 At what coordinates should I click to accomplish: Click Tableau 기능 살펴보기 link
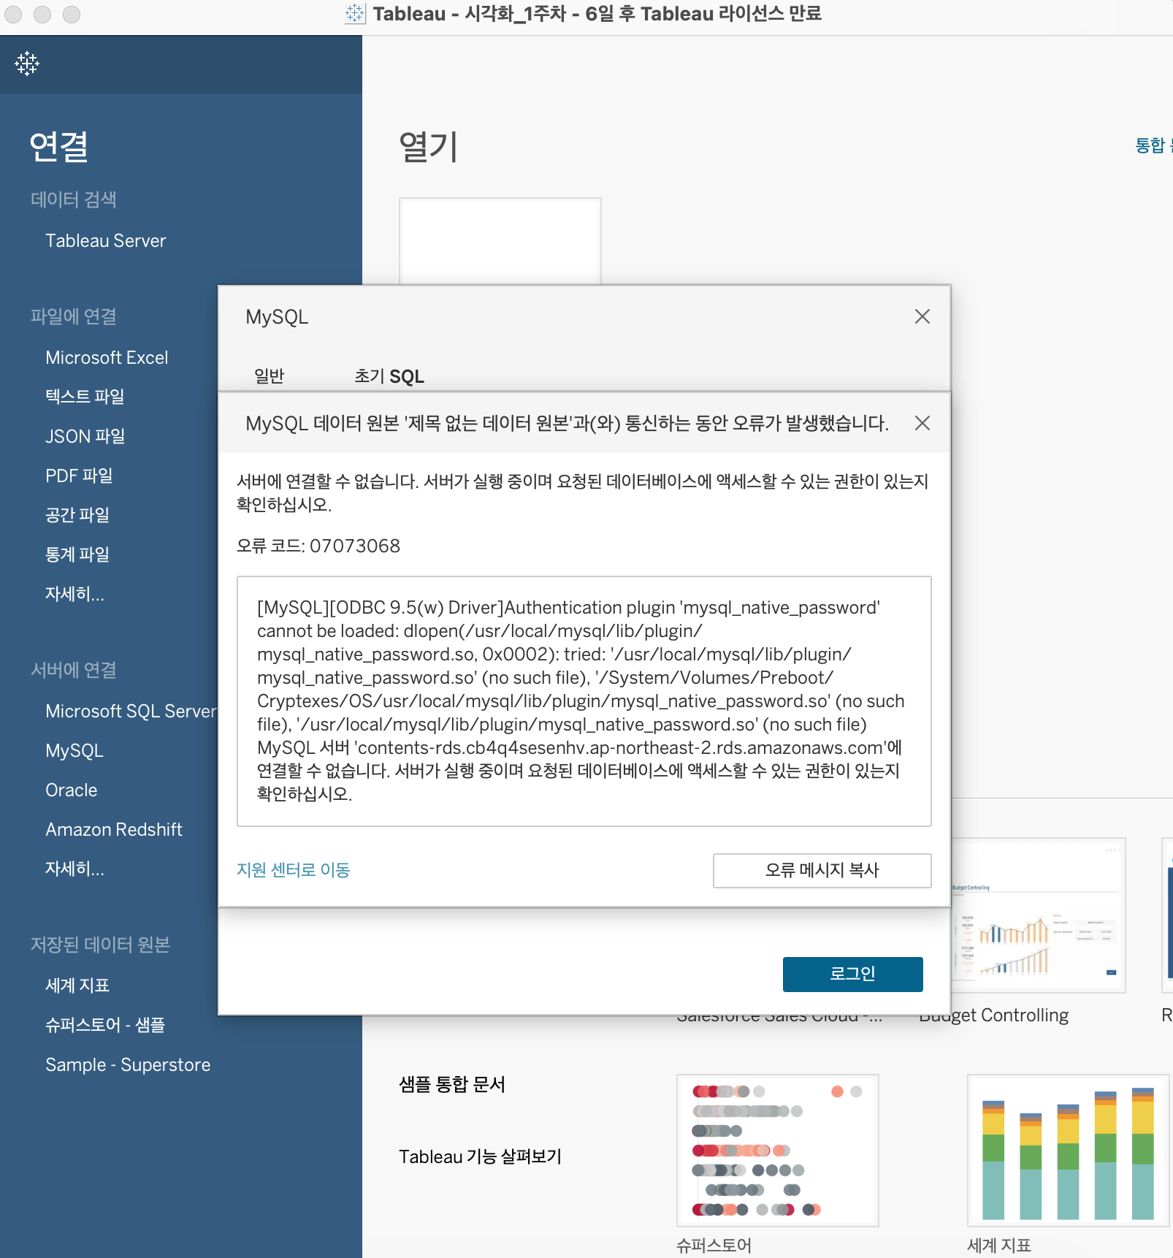point(480,1156)
